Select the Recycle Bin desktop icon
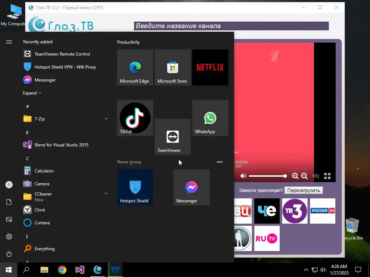Viewport: 370px width, 277px height. pos(353,229)
